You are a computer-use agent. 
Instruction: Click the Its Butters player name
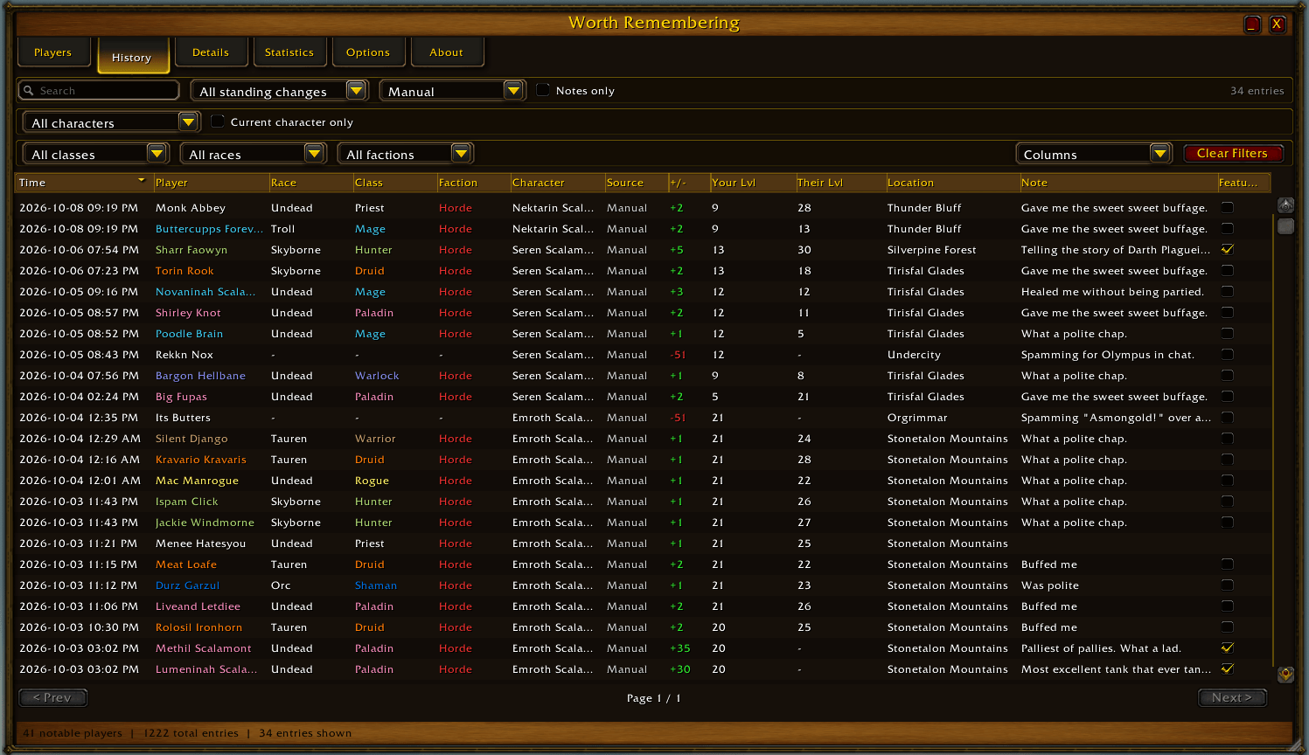point(183,418)
